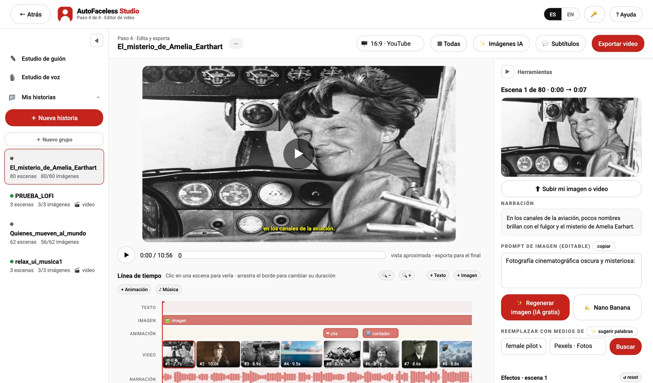This screenshot has width=653, height=383.
Task: Switch language to ES
Action: (553, 15)
